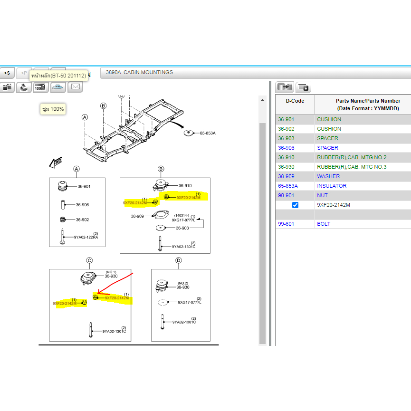The height and width of the screenshot is (411, 411).
Task: Click the D-Code column header
Action: click(295, 101)
